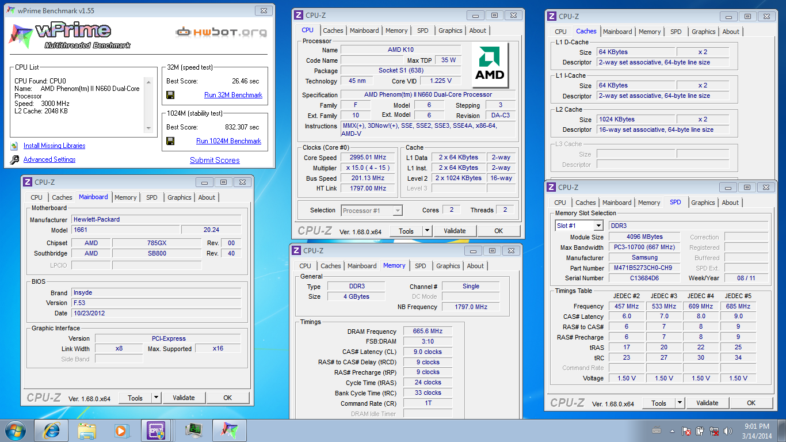The height and width of the screenshot is (442, 786).
Task: Click the Manufacturer field Hewlett-Packard
Action: pyautogui.click(x=156, y=220)
